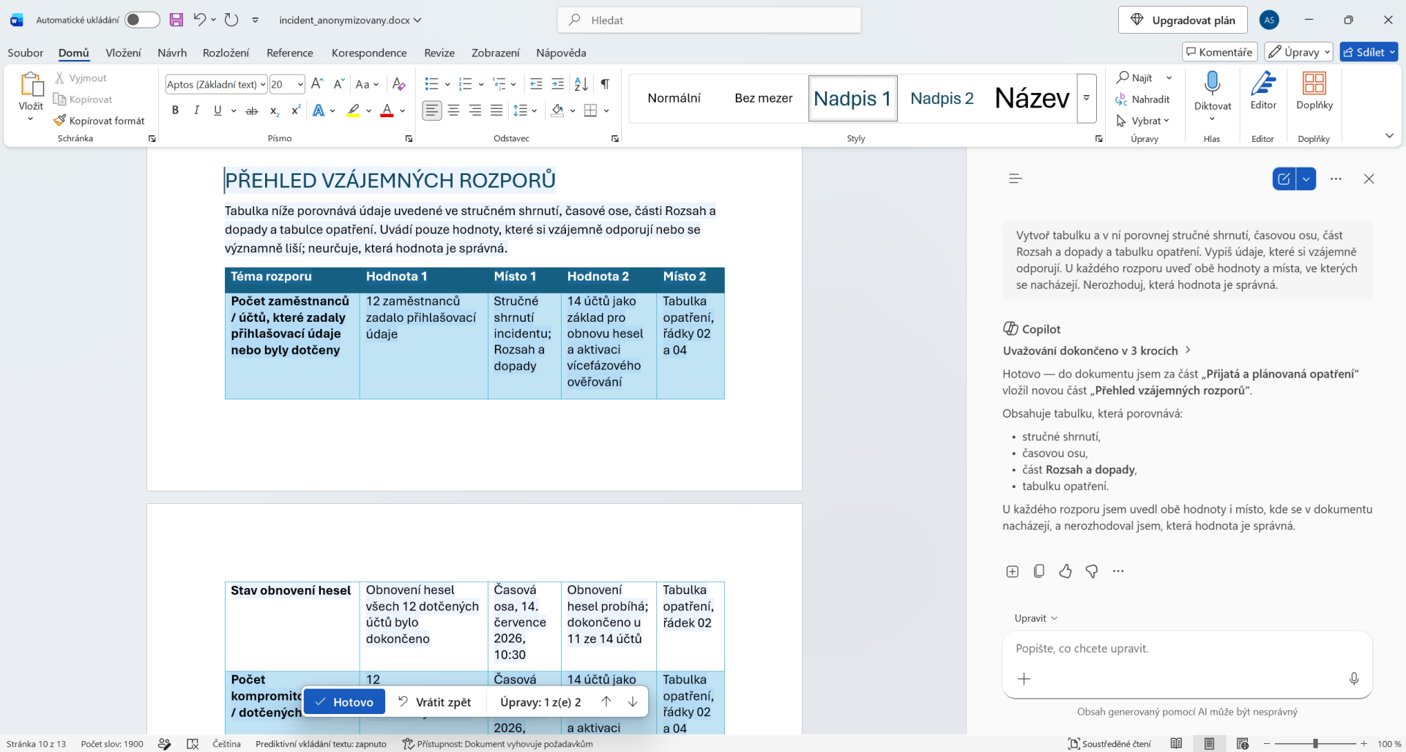Redo the last action
Image resolution: width=1406 pixels, height=752 pixels.
click(x=231, y=20)
